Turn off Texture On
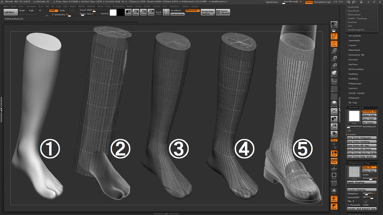Viewport: 383px width, 215px height. [x=369, y=111]
